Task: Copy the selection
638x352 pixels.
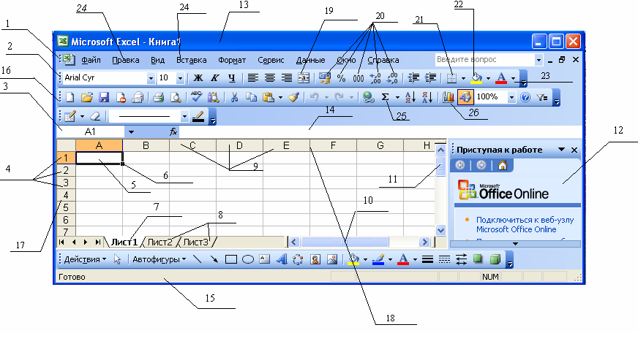Action: coord(252,97)
